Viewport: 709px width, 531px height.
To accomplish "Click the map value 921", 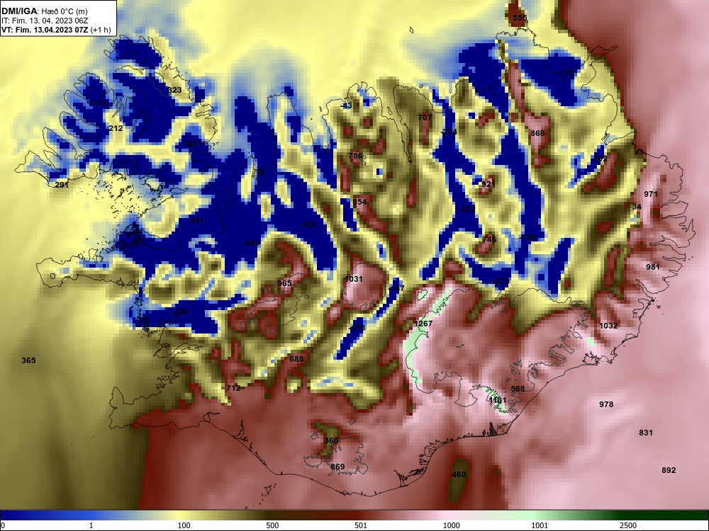I will [489, 184].
